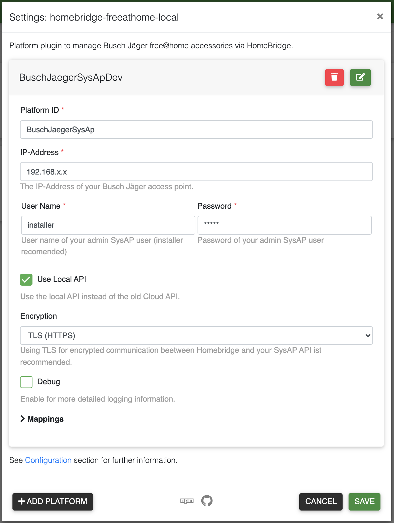
Task: Open the npm package page icon
Action: click(187, 501)
